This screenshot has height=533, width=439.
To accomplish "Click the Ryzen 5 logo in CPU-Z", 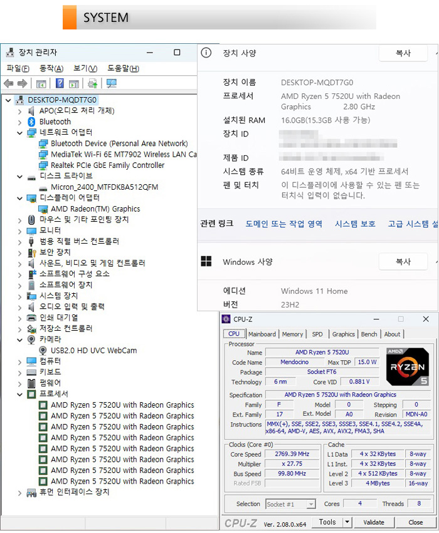I will 408,366.
